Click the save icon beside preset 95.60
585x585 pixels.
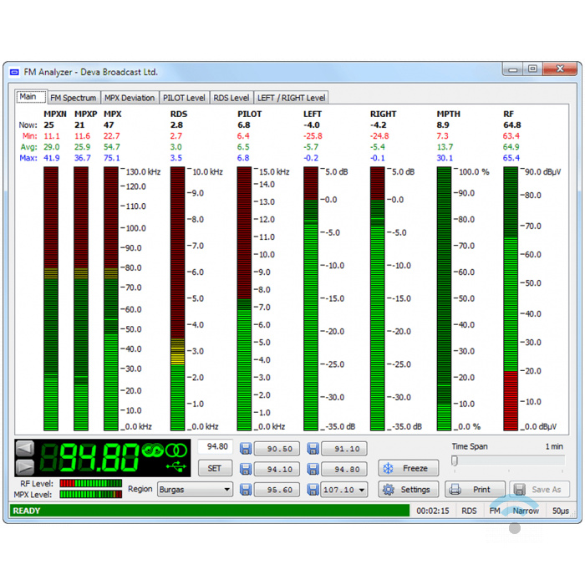(247, 490)
